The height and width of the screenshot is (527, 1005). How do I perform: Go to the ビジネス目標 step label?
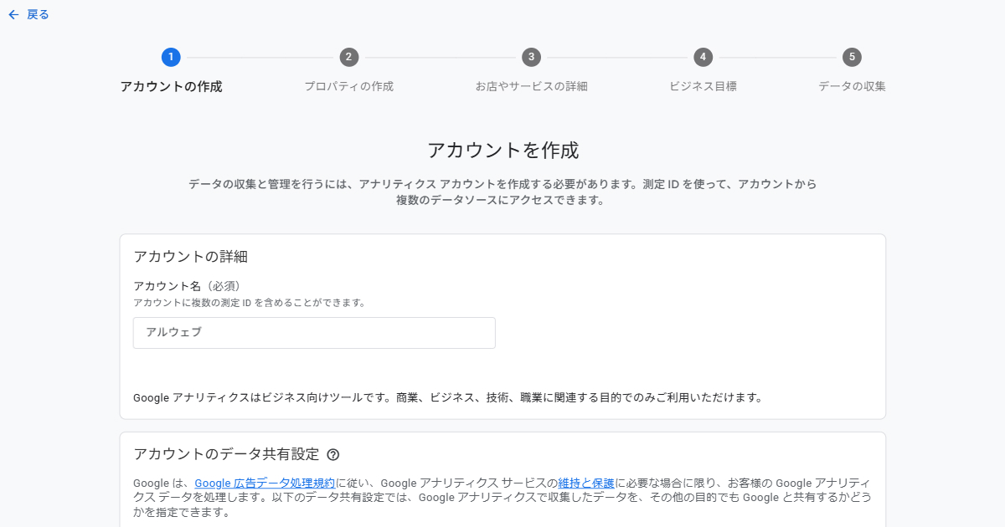pyautogui.click(x=703, y=86)
